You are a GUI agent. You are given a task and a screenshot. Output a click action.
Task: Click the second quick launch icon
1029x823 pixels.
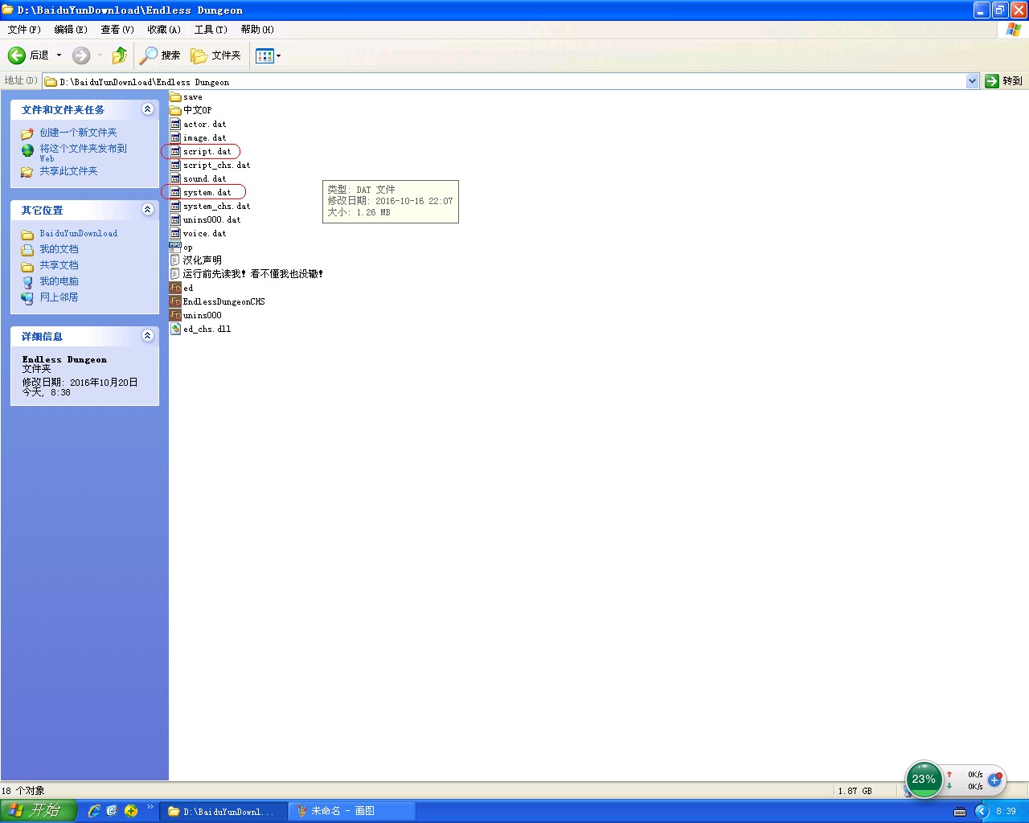(x=112, y=811)
